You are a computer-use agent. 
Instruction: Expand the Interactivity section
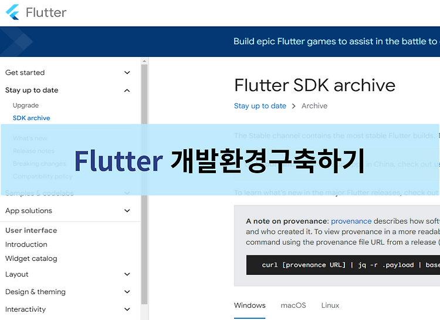click(x=67, y=309)
